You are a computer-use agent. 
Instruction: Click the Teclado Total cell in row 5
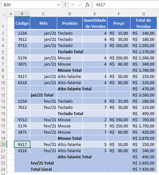70,52
